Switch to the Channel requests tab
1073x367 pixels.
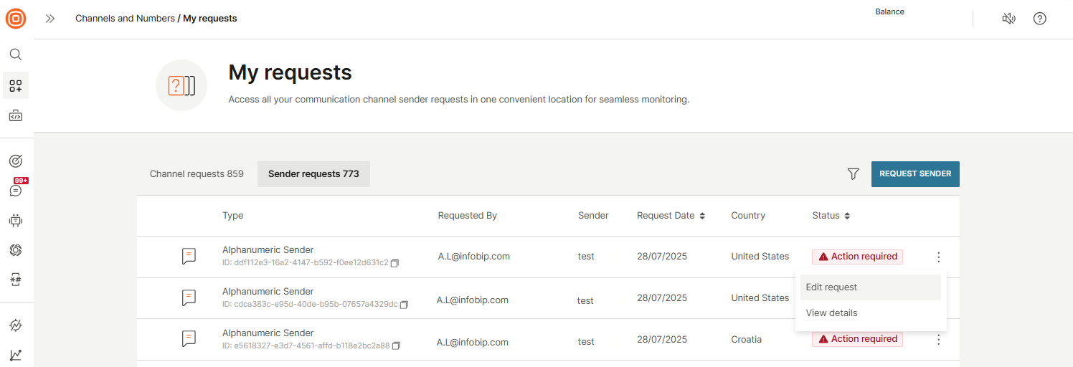point(197,174)
